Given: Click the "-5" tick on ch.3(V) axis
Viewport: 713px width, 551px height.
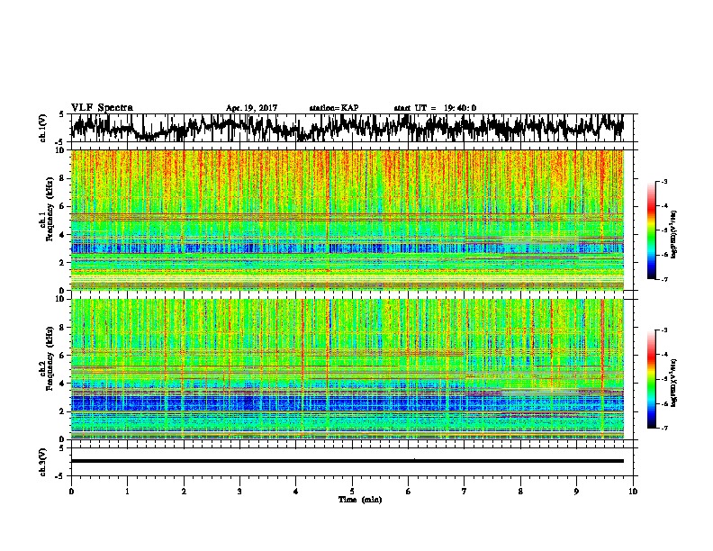Looking at the screenshot, I should point(60,476).
